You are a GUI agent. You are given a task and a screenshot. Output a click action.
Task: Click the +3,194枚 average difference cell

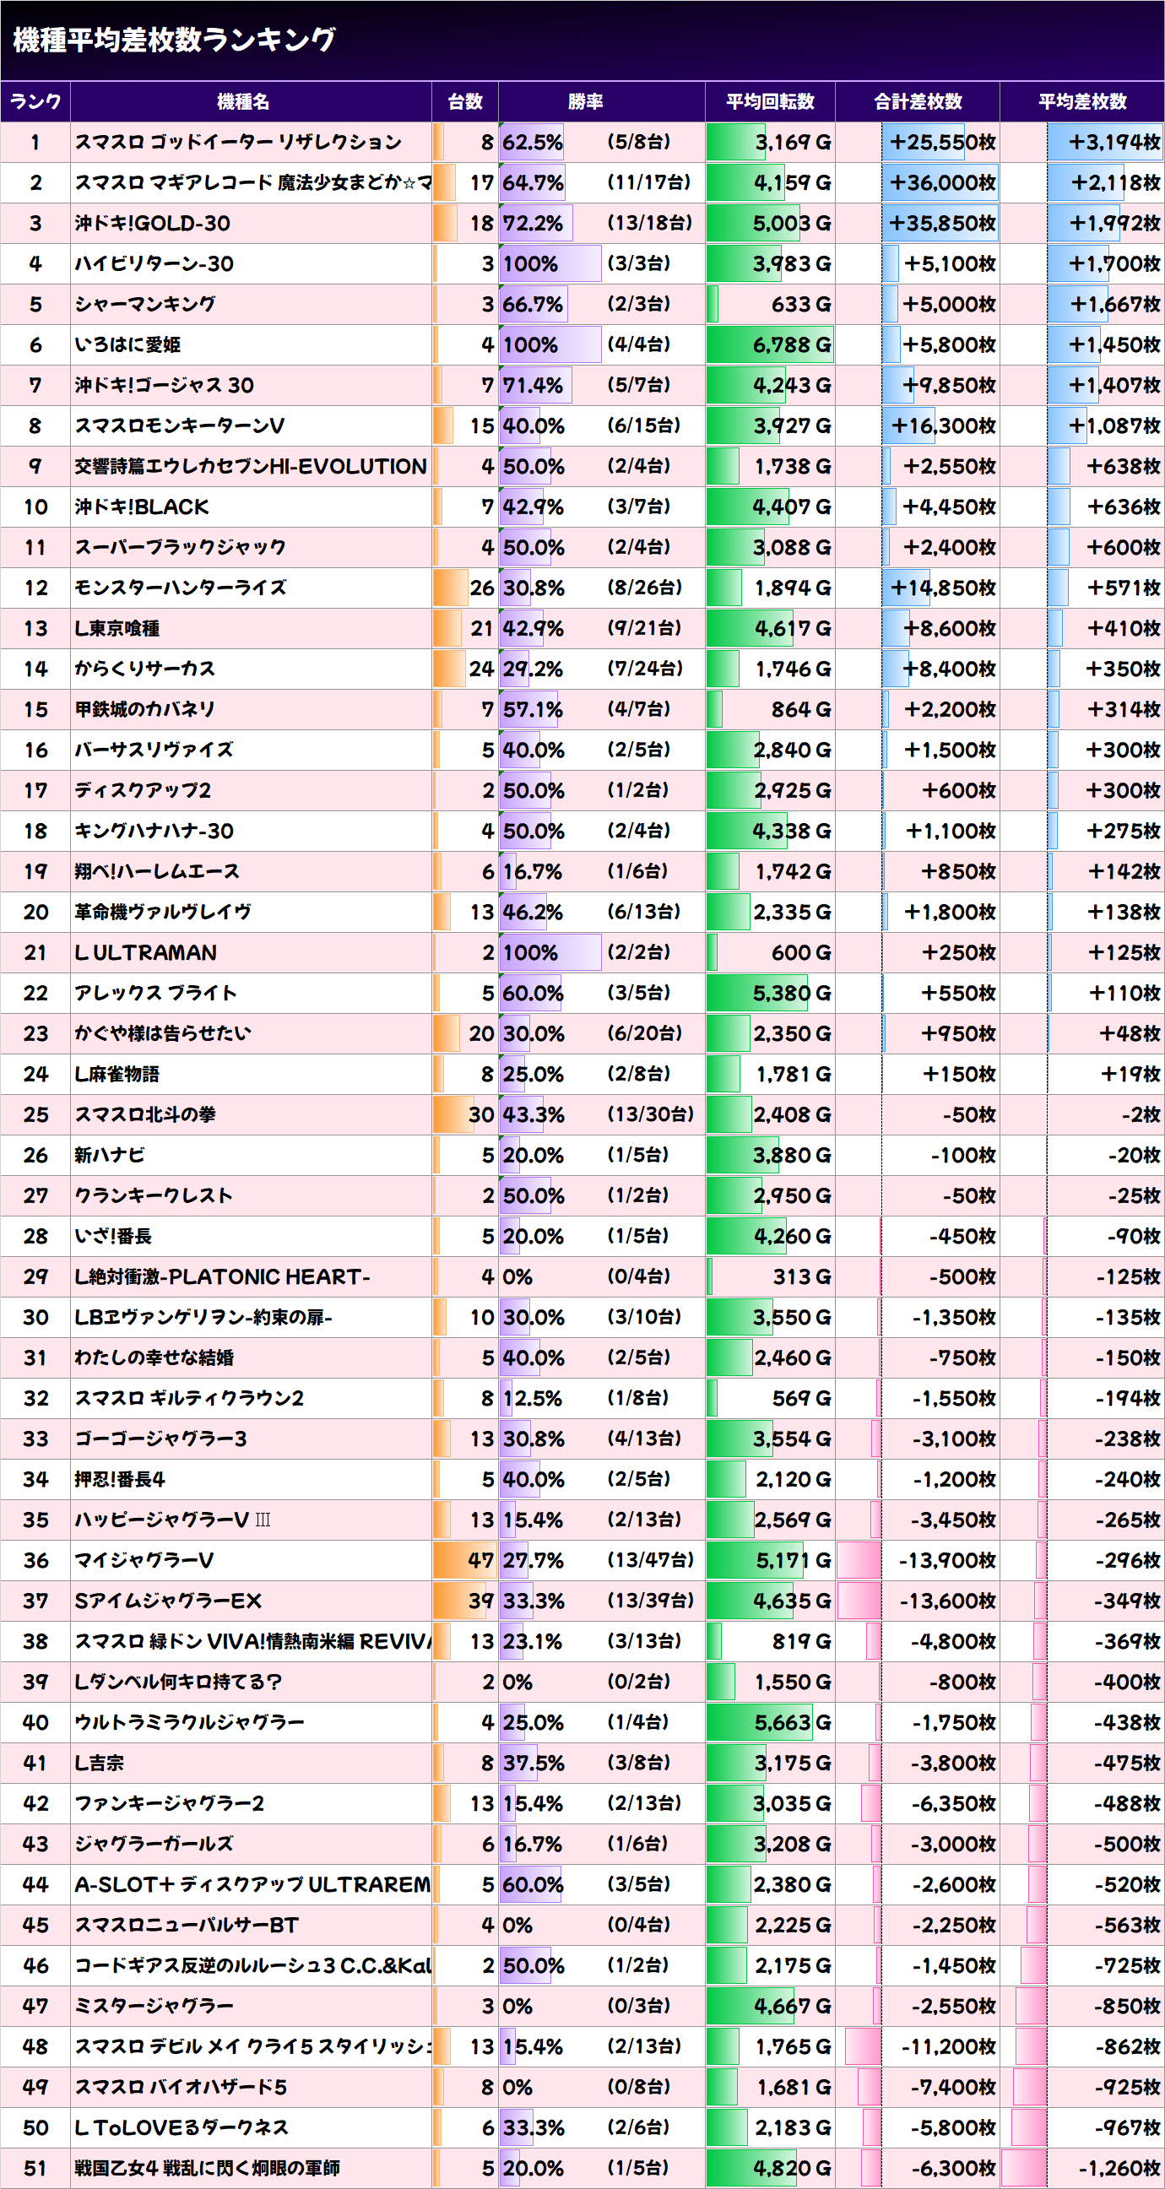pos(1082,142)
